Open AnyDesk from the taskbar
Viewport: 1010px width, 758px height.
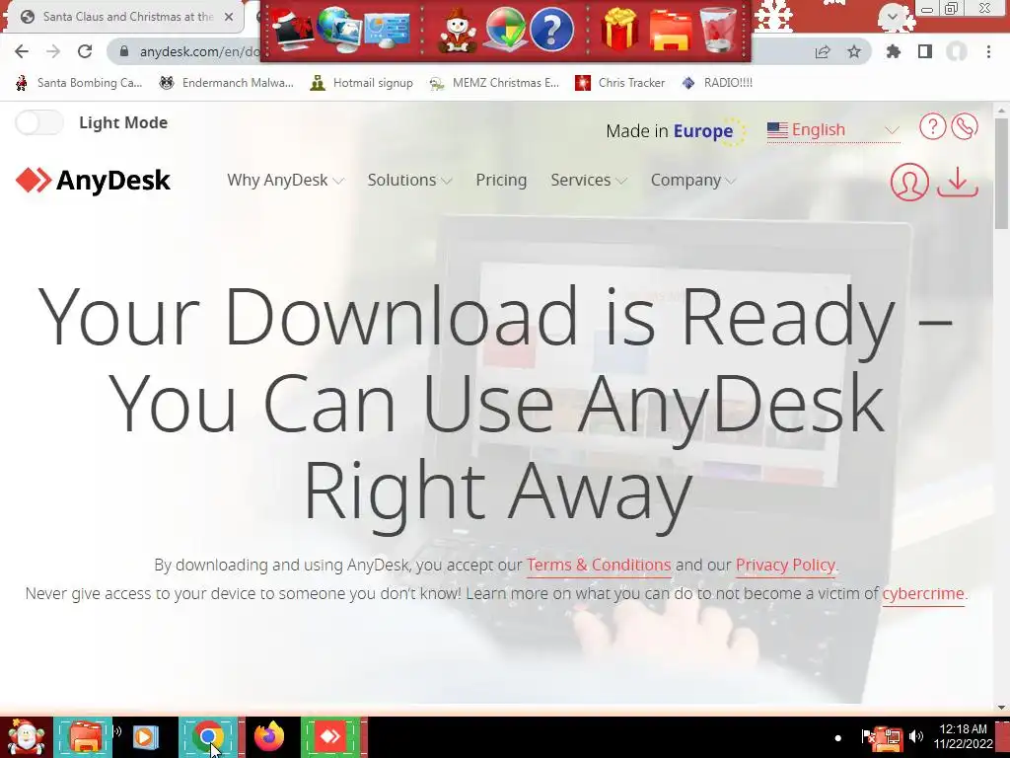coord(329,736)
